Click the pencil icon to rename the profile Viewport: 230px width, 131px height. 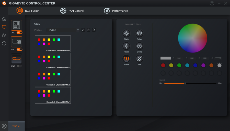pos(83,30)
